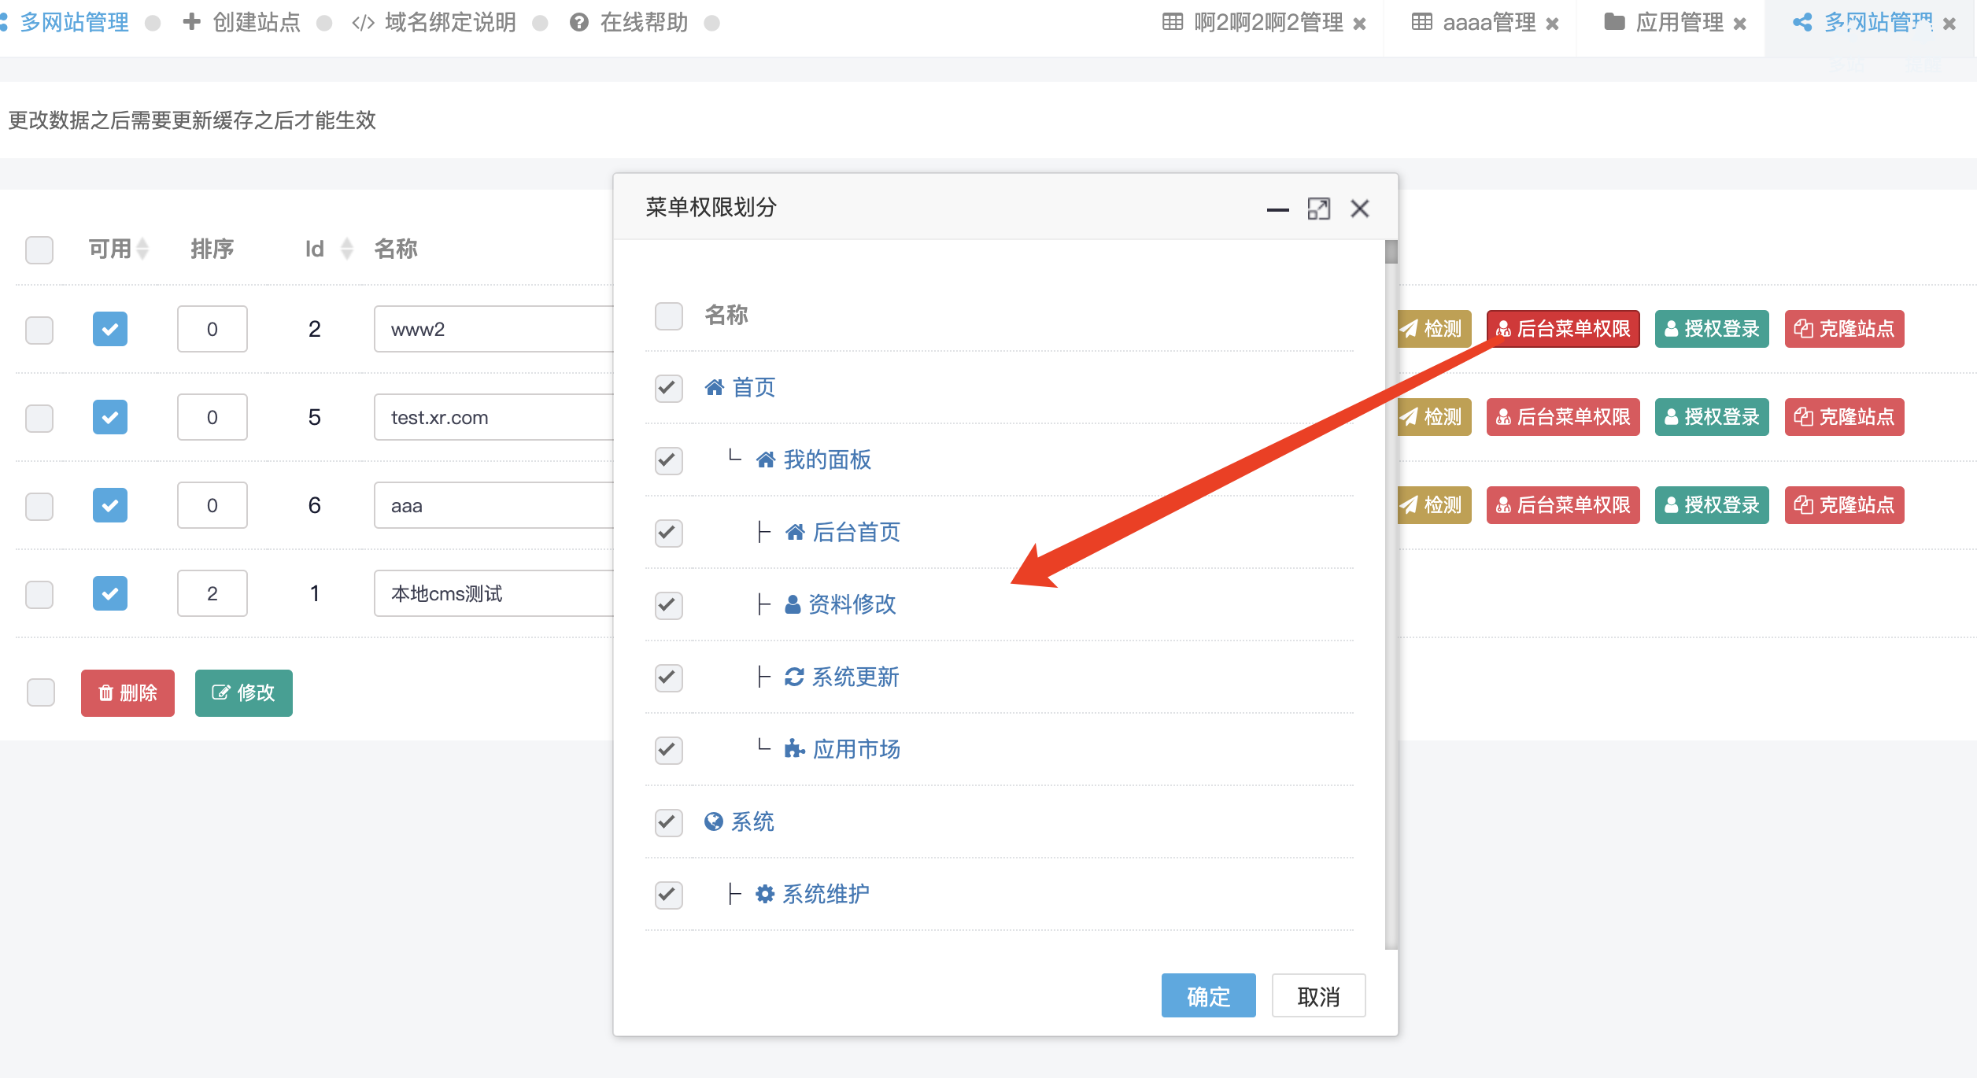Image resolution: width=1977 pixels, height=1078 pixels.
Task: Click the puzzle icon beside 应用市场
Action: click(794, 748)
